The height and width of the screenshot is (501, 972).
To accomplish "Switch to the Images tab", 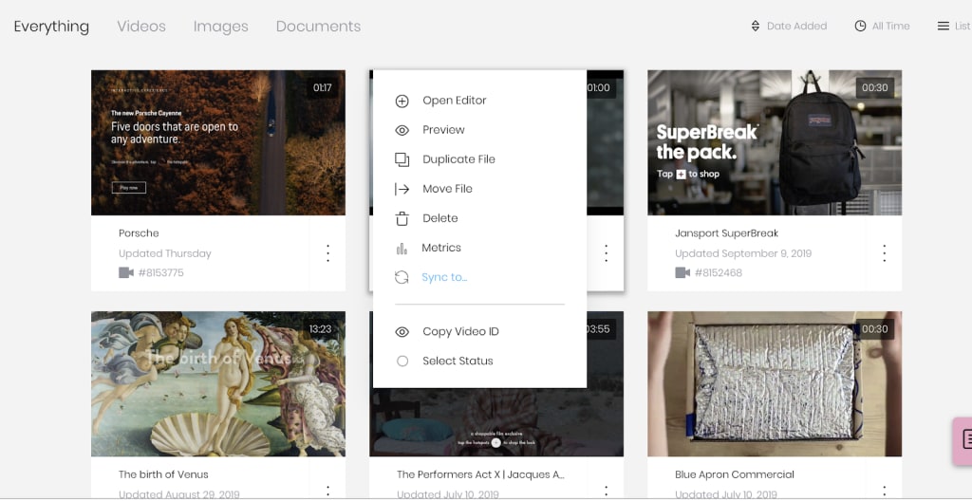I will tap(220, 26).
